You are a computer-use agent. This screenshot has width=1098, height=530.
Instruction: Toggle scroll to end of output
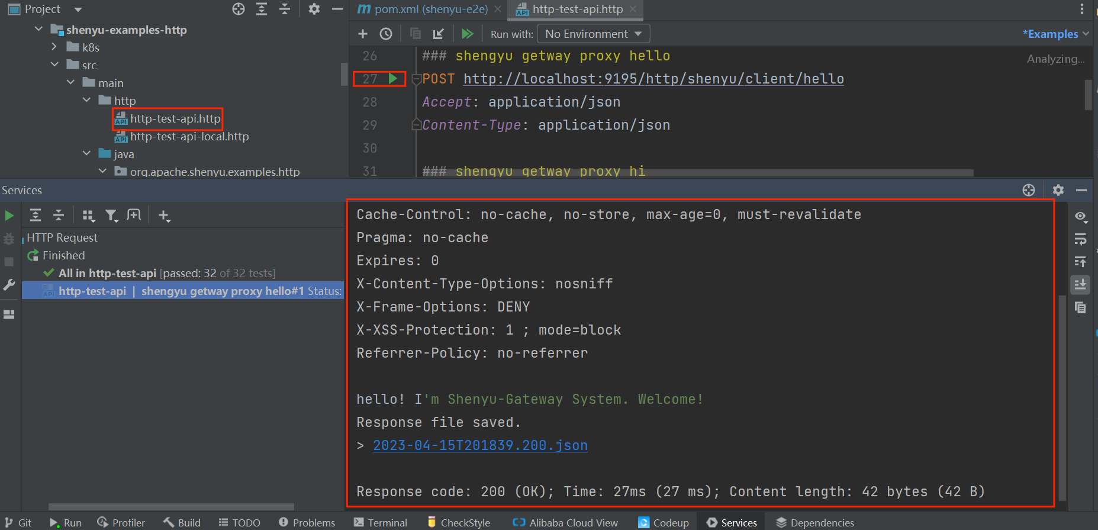click(1080, 285)
